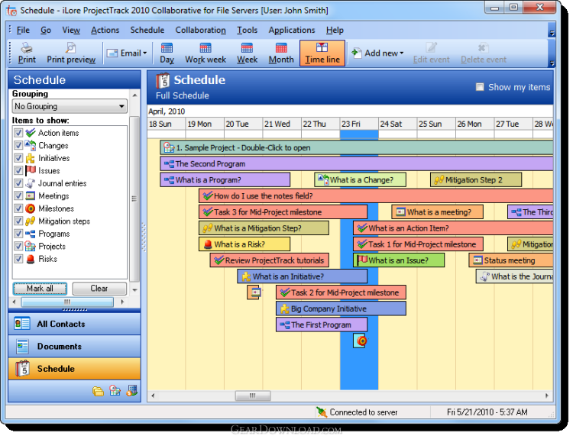This screenshot has width=573, height=436.
Task: Select '1. Sample Project' event bar
Action: (356, 148)
